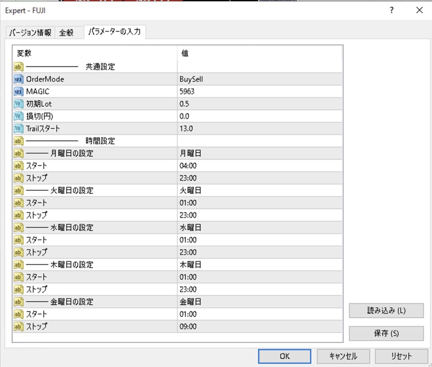
Task: Click the decimal icon beside Trailスタート
Action: (x=18, y=129)
